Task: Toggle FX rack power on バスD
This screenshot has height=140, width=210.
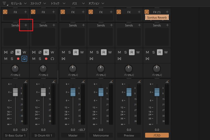Action: (x=147, y=12)
